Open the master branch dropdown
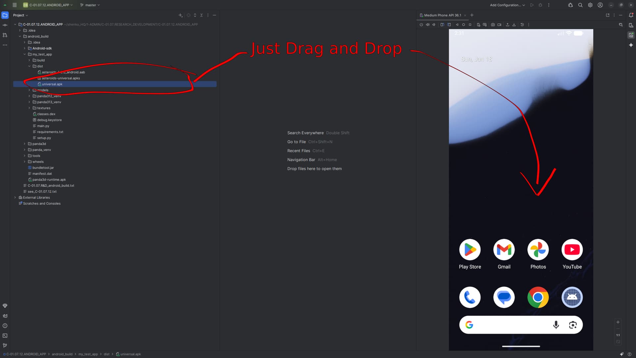 (90, 5)
